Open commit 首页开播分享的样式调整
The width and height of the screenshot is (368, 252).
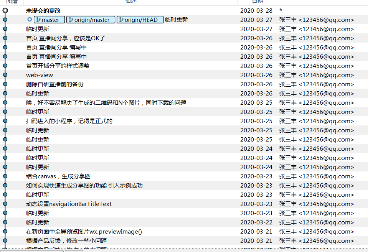(x=58, y=66)
